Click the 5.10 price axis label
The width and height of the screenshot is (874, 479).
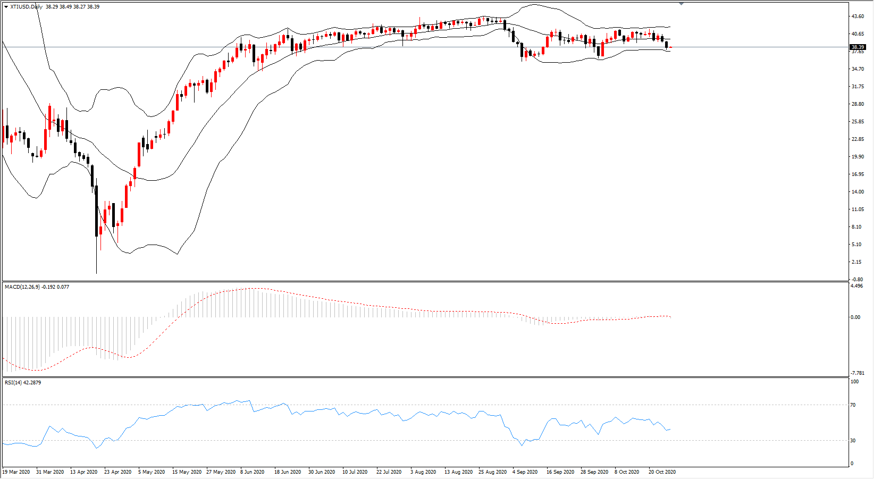click(856, 245)
